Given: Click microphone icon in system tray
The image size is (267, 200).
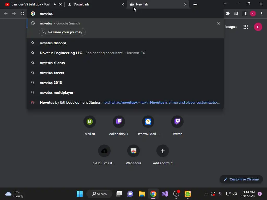Looking at the screenshot, I should pos(220,194).
